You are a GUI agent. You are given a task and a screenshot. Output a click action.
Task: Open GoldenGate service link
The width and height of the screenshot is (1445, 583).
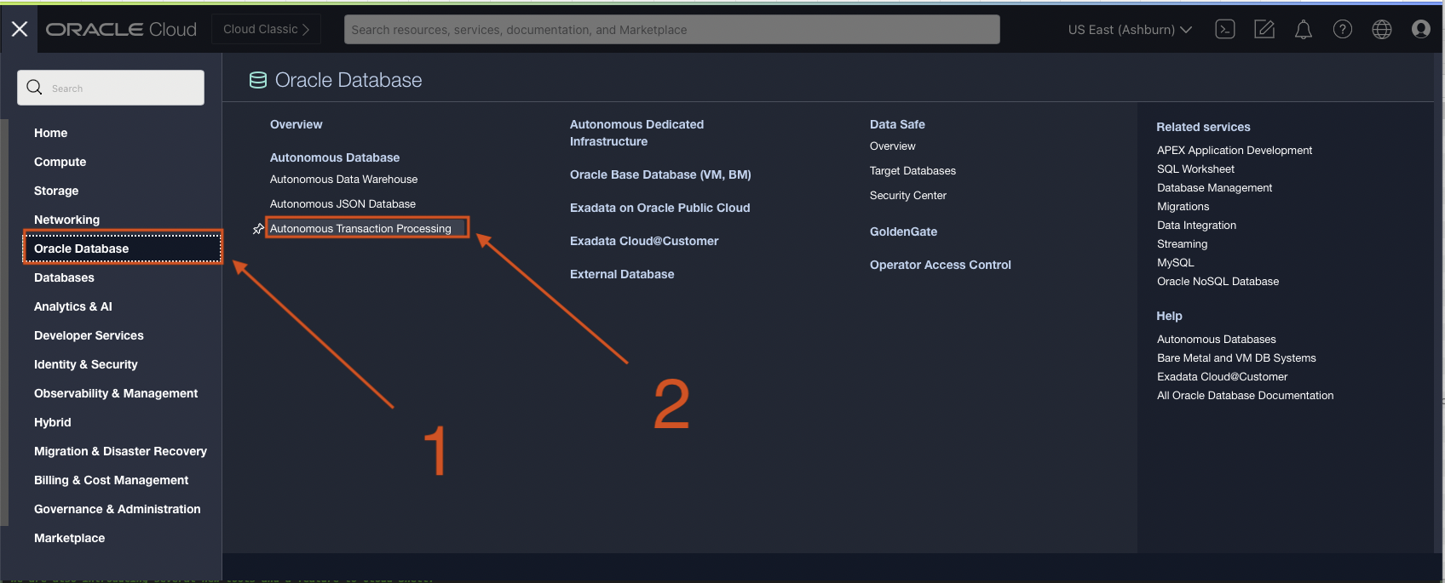coord(903,231)
